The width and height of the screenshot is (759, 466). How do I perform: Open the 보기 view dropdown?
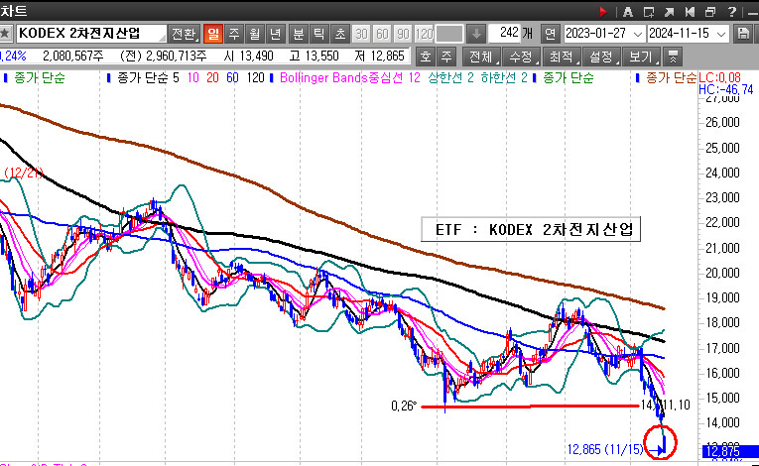(x=641, y=57)
